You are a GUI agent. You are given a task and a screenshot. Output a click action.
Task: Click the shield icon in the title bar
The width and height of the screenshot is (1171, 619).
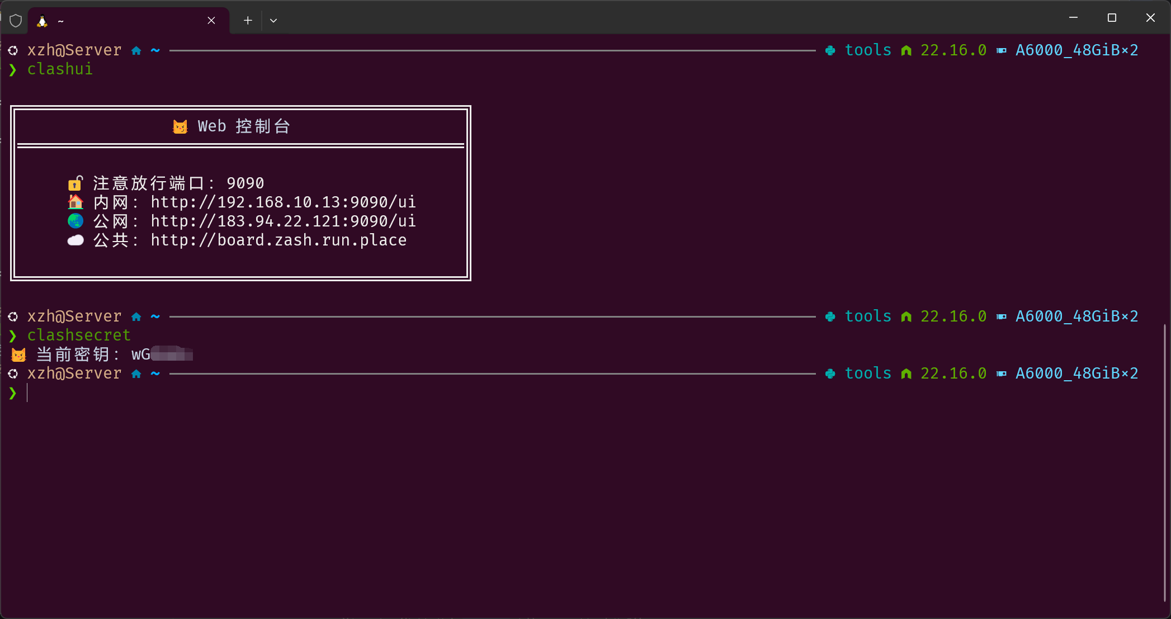click(16, 21)
